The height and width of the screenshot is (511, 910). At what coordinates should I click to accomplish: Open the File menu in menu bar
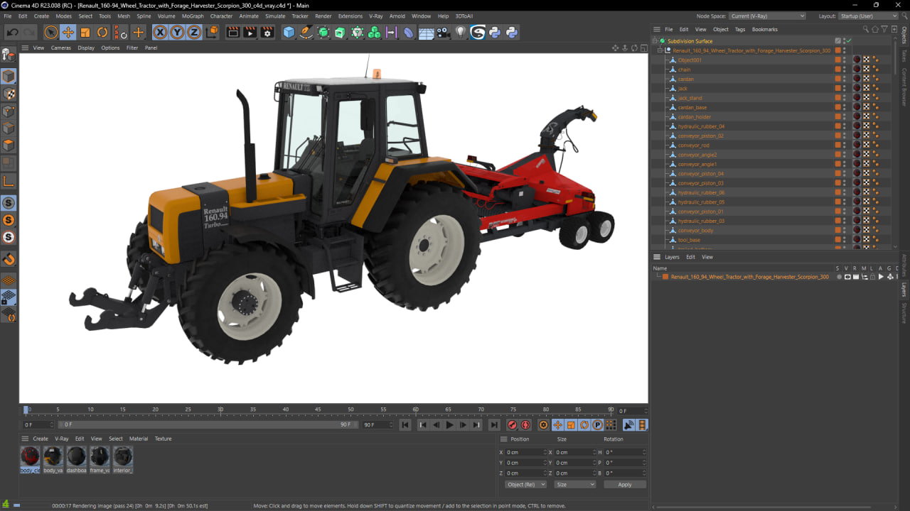(x=8, y=16)
